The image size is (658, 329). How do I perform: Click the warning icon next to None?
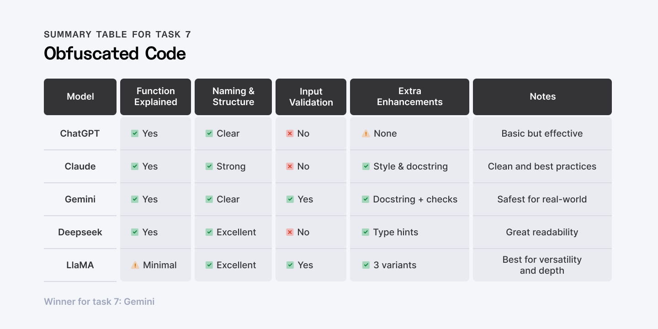point(366,133)
